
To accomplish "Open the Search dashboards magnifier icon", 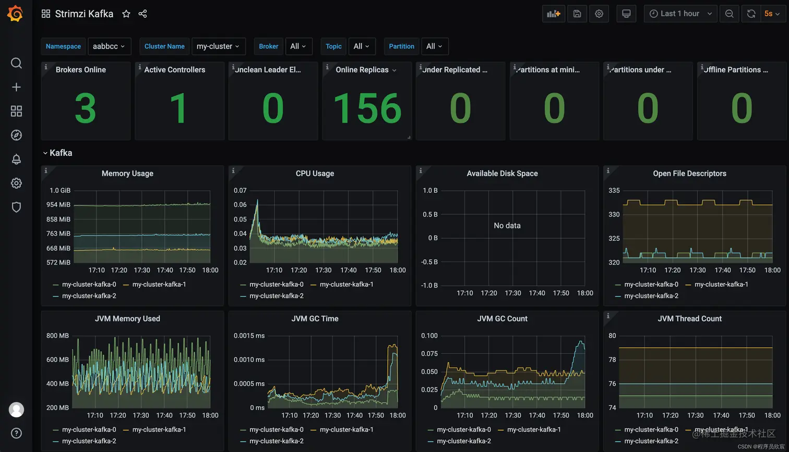I will (16, 63).
